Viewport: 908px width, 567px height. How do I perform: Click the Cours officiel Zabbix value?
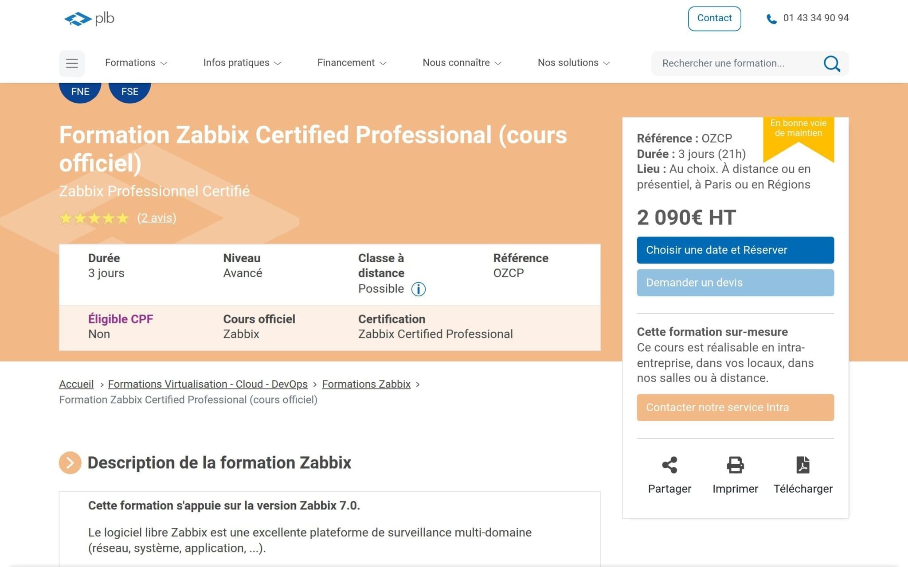(x=241, y=334)
